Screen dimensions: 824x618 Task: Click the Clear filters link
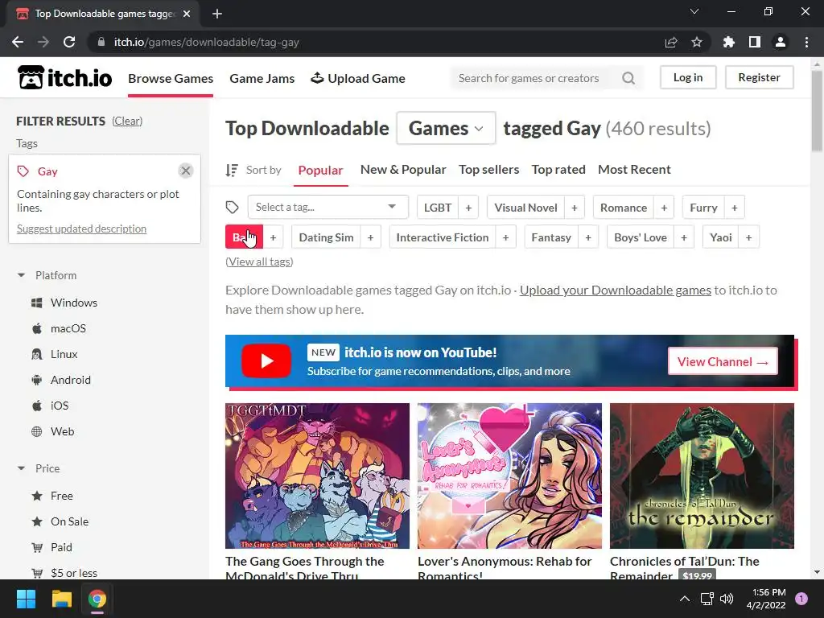coord(127,121)
